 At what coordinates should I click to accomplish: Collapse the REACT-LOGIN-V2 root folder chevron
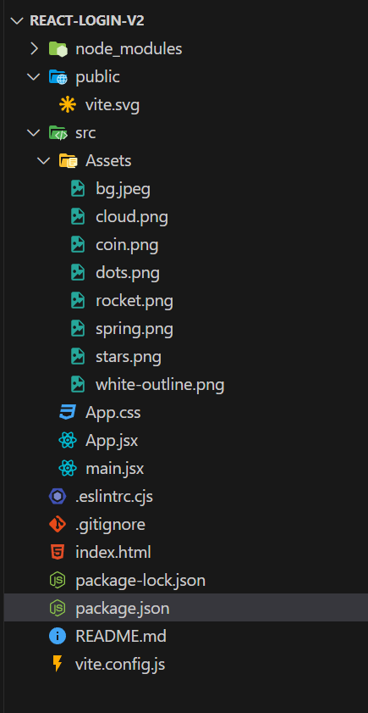pyautogui.click(x=17, y=21)
